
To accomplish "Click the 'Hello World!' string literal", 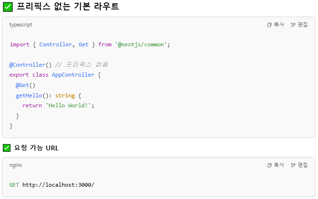I will pos(68,105).
